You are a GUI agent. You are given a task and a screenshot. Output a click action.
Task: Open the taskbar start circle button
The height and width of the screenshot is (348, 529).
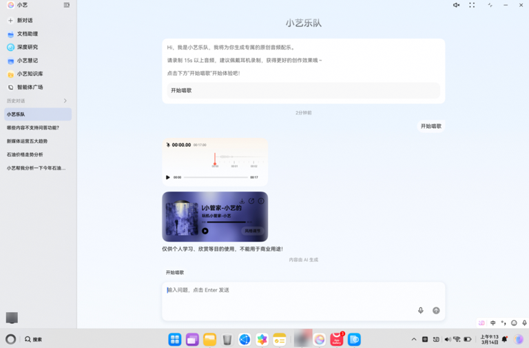tap(10, 339)
